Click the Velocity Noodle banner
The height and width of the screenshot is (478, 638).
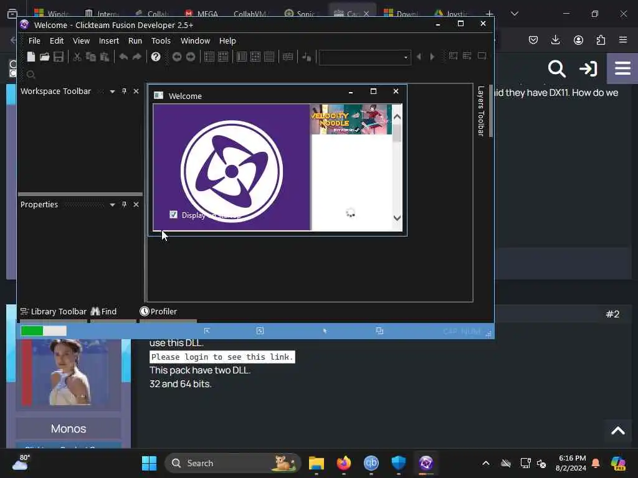click(351, 119)
